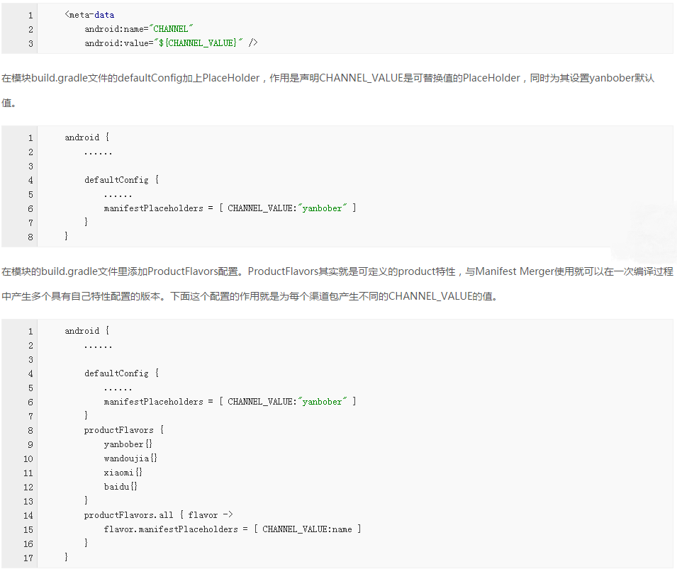Click the paragraph line starting "在模块build.gradle文件的defaultConfig"
The image size is (677, 569).
(x=328, y=78)
